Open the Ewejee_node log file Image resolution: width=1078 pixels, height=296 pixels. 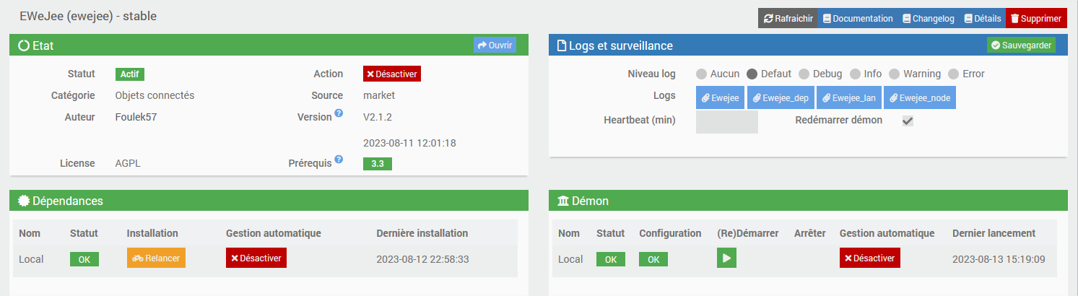click(x=920, y=98)
